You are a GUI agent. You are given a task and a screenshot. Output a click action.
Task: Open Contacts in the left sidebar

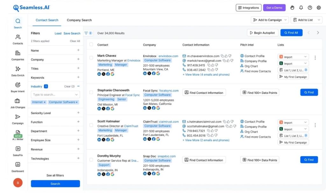coord(18,39)
